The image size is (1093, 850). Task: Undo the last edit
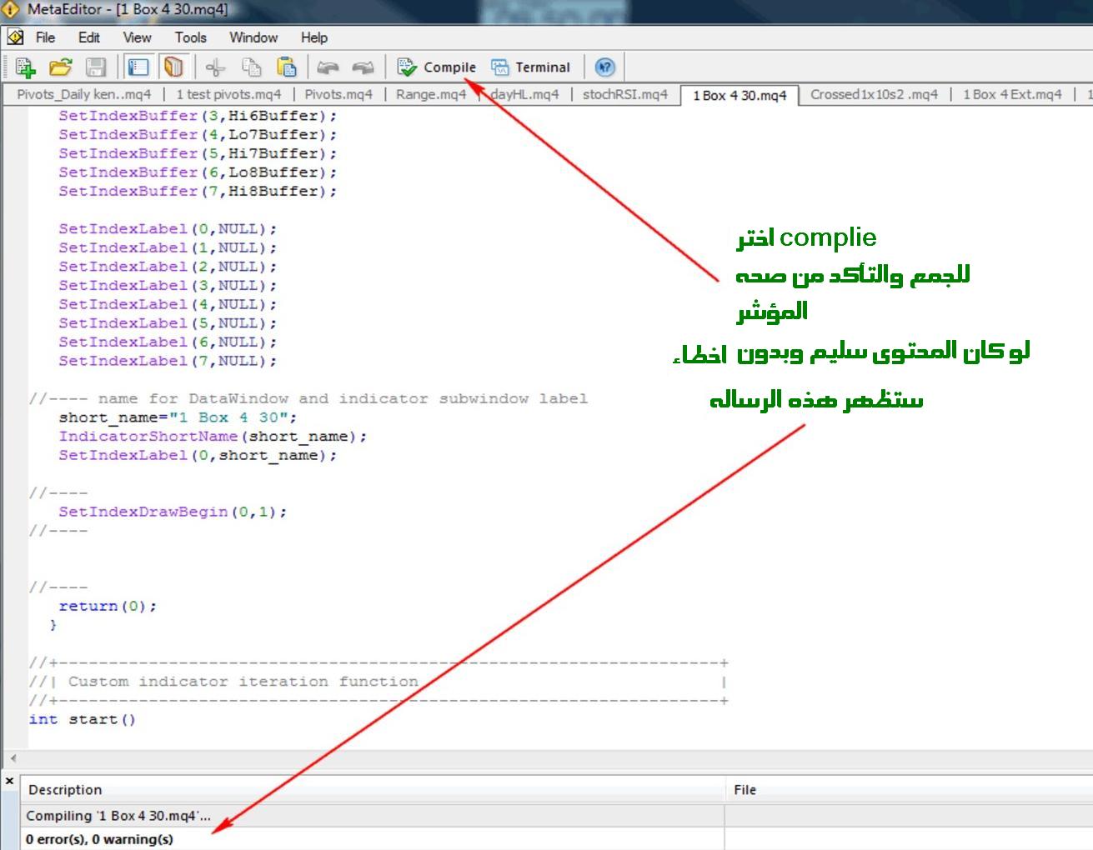click(x=328, y=67)
